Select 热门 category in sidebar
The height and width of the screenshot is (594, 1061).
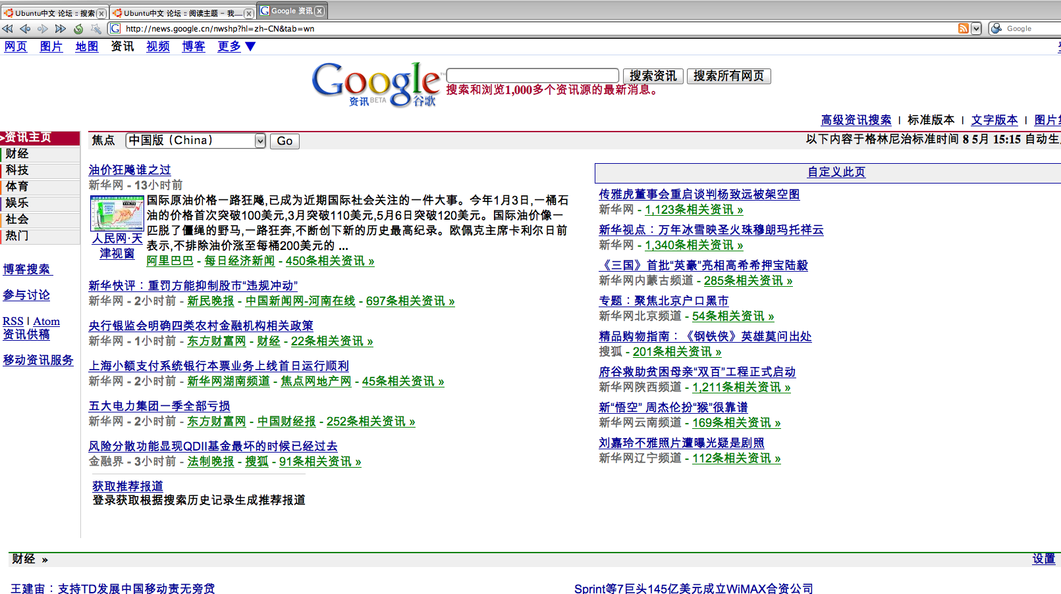(40, 236)
